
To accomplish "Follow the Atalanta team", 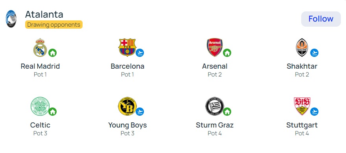I will tap(321, 19).
